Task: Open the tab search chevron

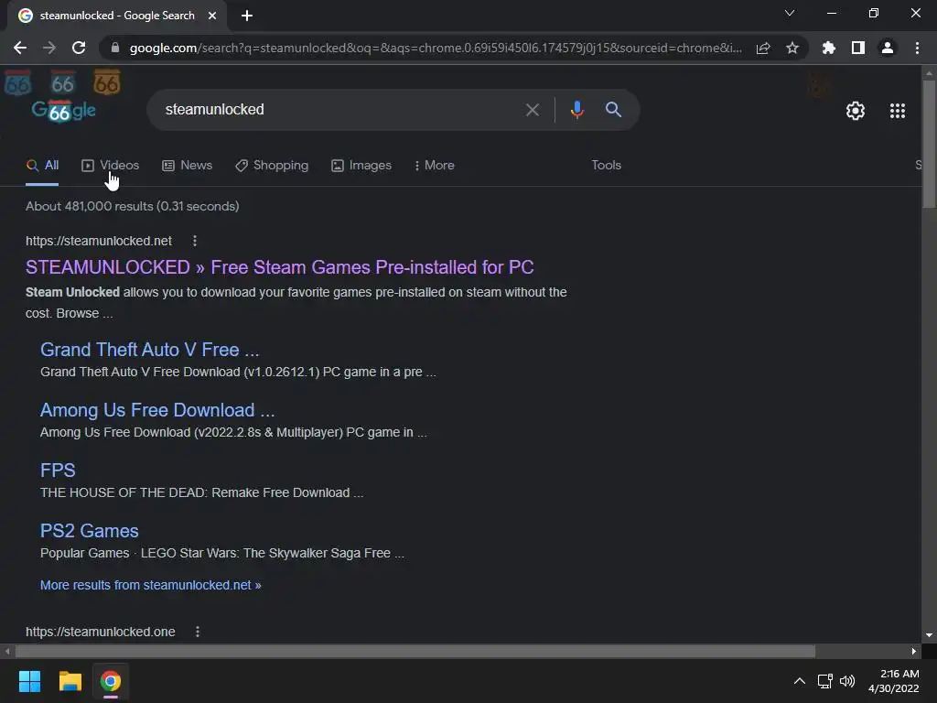Action: pos(790,13)
